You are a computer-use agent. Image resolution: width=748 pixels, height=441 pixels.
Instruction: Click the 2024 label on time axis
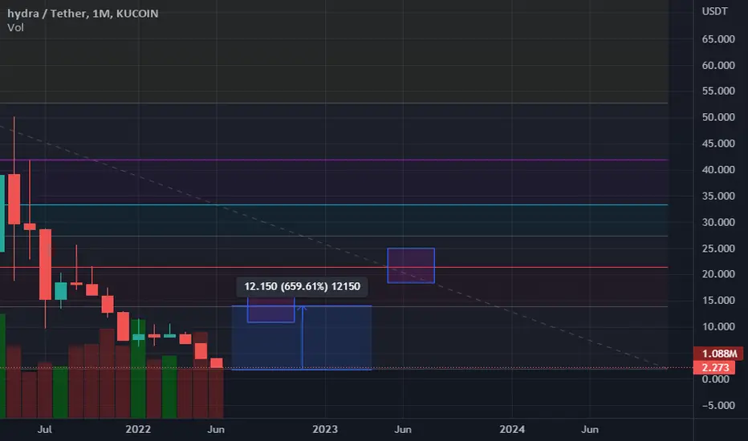click(512, 430)
